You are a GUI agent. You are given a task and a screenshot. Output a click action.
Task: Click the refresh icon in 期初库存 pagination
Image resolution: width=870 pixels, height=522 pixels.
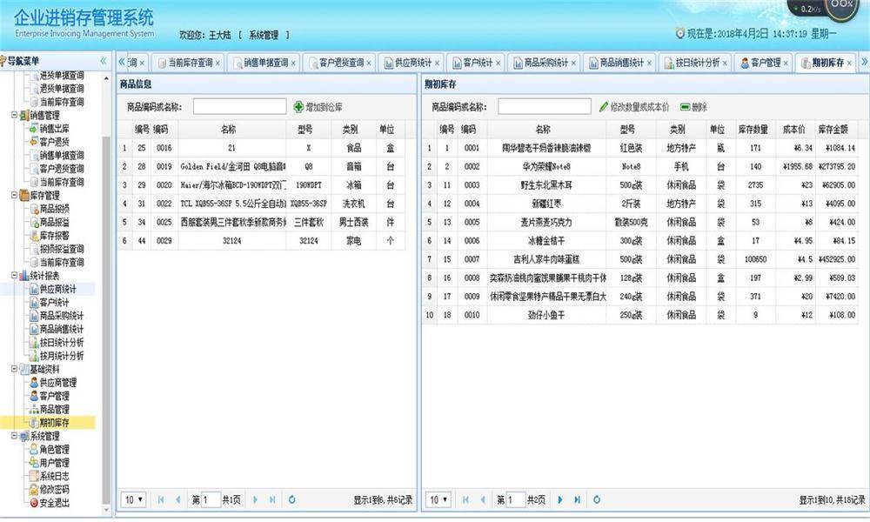click(597, 499)
